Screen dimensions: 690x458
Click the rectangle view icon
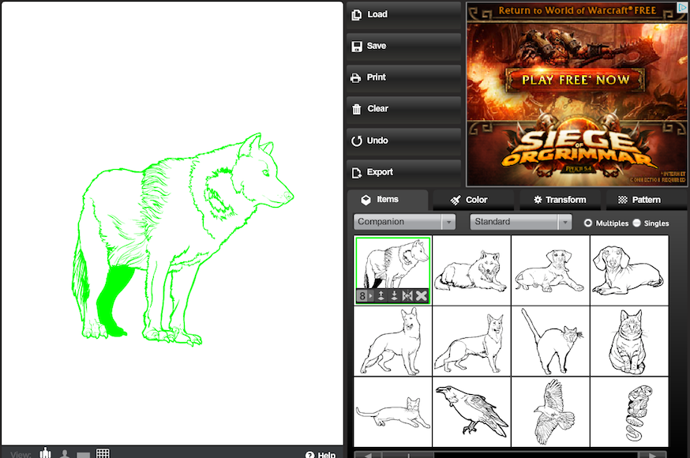[x=83, y=454]
